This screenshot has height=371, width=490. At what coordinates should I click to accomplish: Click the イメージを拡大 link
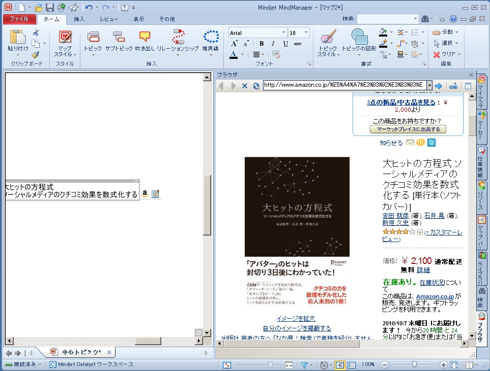[x=296, y=319]
